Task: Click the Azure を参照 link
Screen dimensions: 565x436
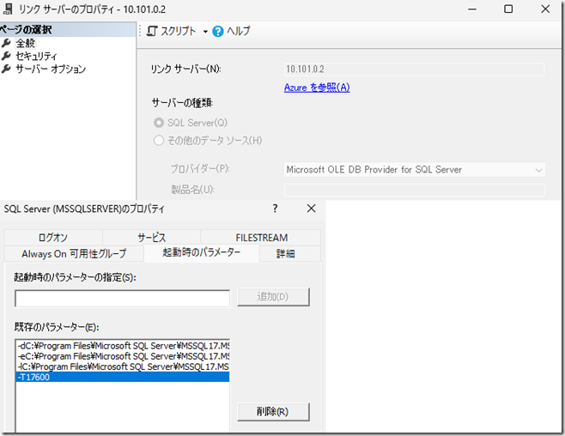Action: 317,88
